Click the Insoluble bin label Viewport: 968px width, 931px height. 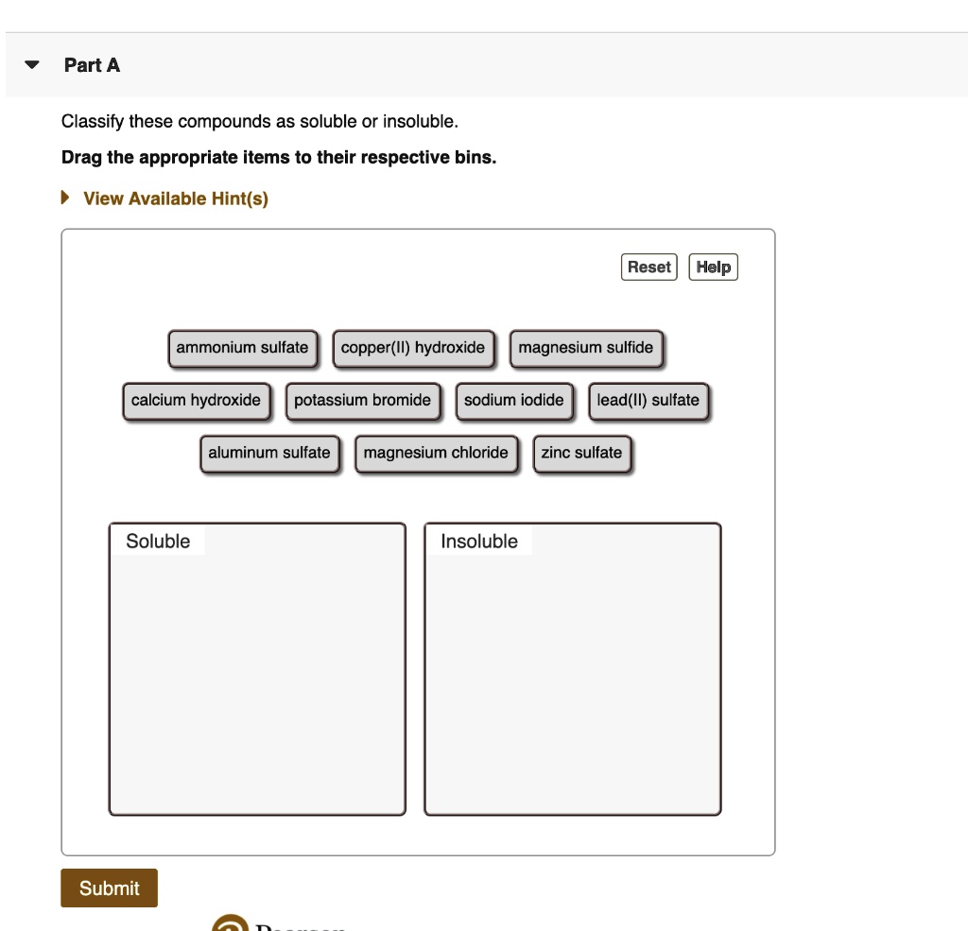pos(479,541)
